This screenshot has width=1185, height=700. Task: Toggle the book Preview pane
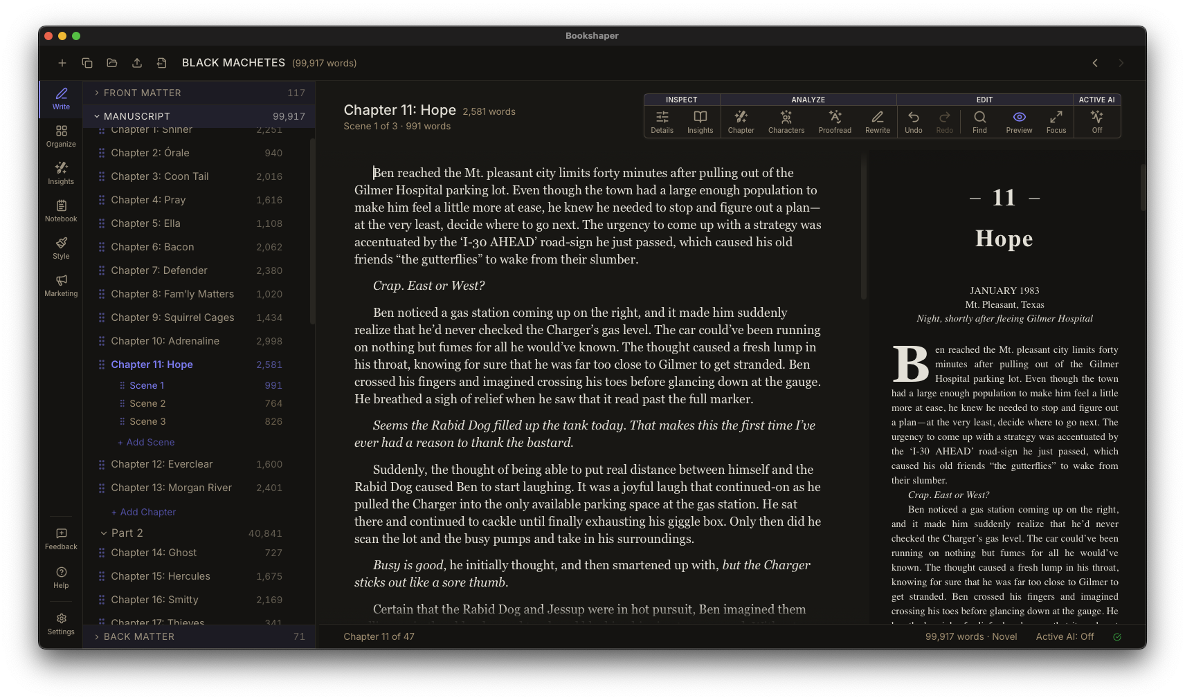click(1018, 122)
